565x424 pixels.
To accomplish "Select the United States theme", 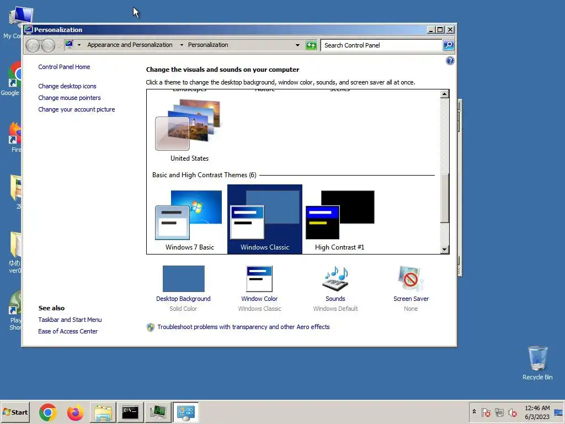I will [190, 130].
